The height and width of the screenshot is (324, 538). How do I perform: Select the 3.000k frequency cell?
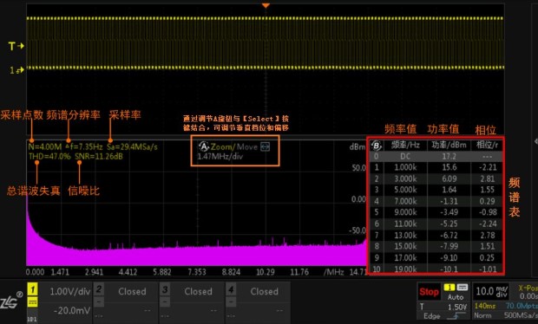click(405, 178)
